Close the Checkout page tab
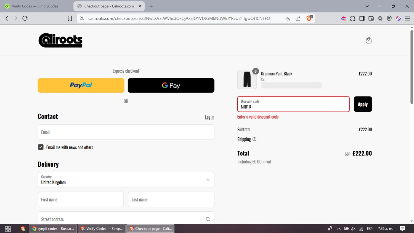This screenshot has width=414, height=233. pos(140,6)
